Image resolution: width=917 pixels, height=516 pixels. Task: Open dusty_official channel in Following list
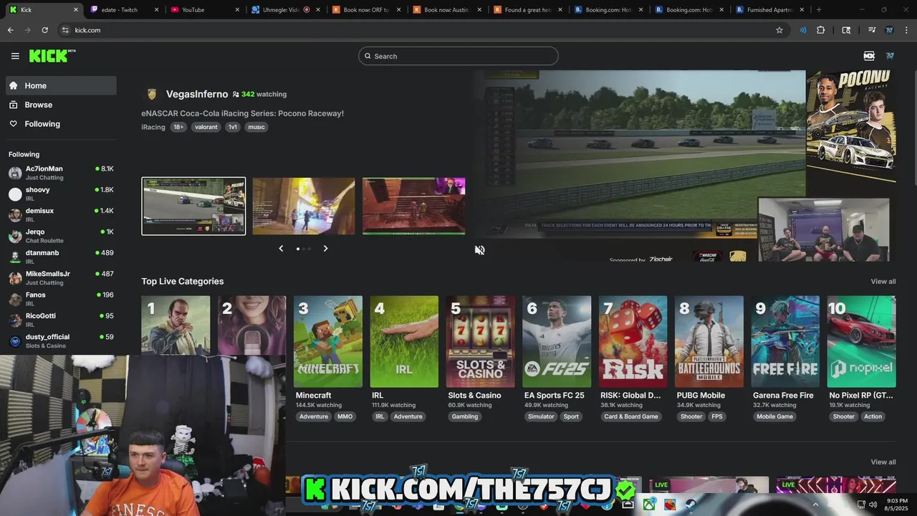61,340
